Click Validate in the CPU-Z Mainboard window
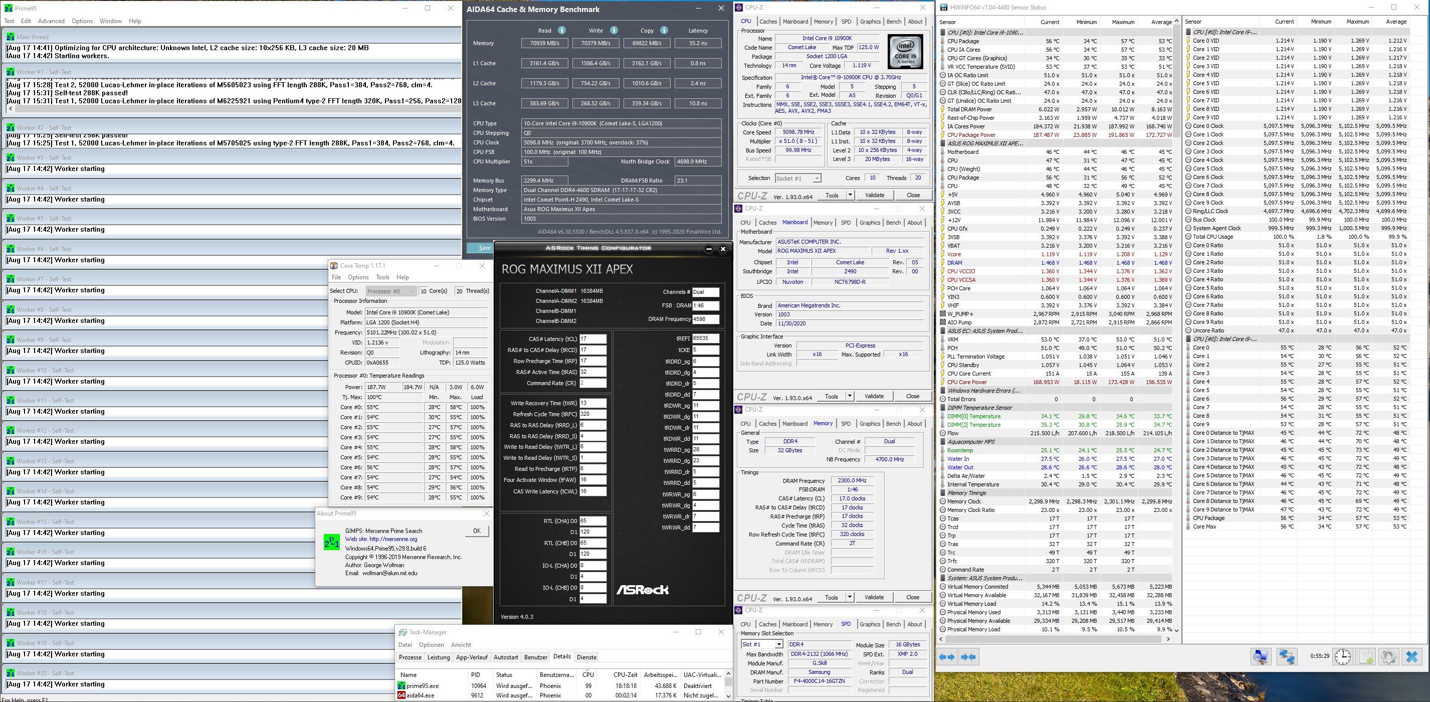Viewport: 1430px width, 702px height. click(874, 396)
